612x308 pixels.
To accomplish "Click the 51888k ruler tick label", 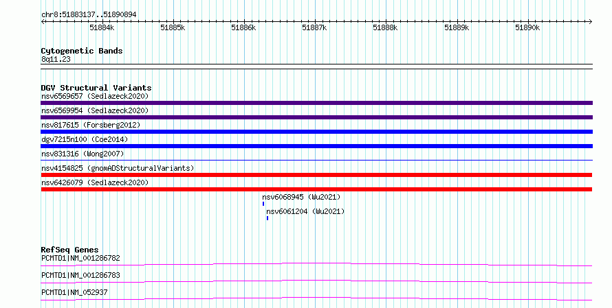I will click(x=385, y=27).
